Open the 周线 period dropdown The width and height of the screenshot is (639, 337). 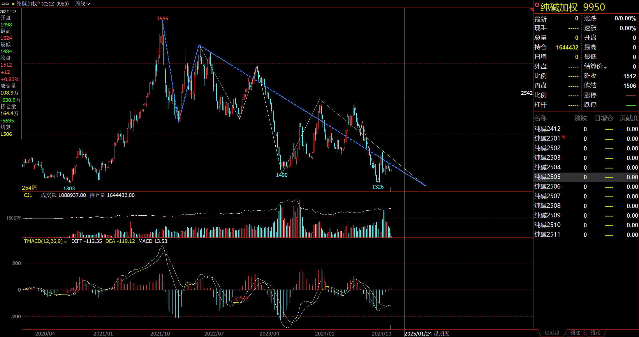[x=83, y=4]
